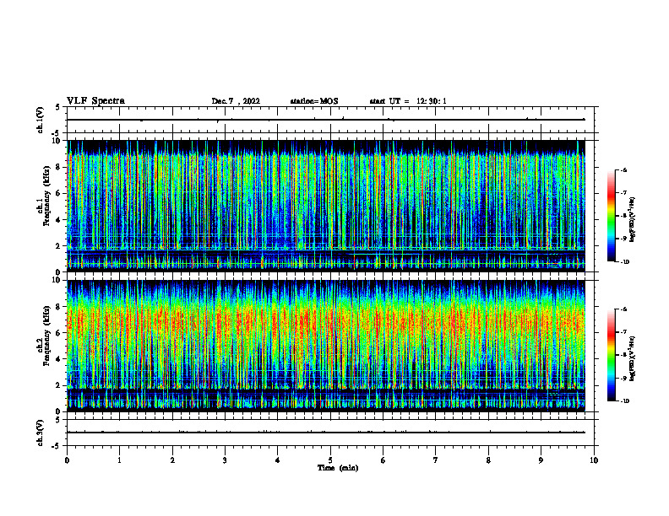Click the "5" tick on ch.1(V) axis
The width and height of the screenshot is (669, 516).
tap(58, 108)
